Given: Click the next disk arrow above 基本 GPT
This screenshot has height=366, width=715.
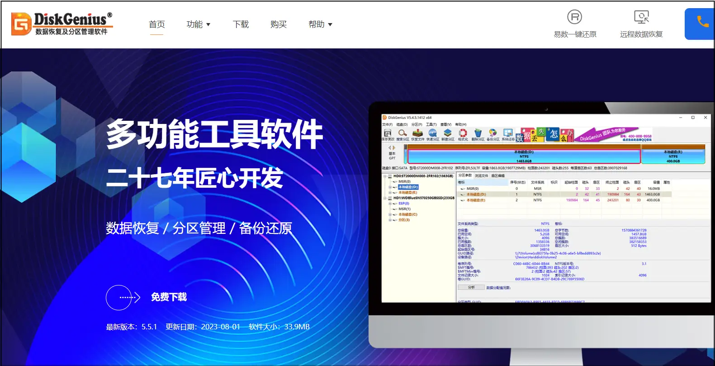Looking at the screenshot, I should coord(394,147).
